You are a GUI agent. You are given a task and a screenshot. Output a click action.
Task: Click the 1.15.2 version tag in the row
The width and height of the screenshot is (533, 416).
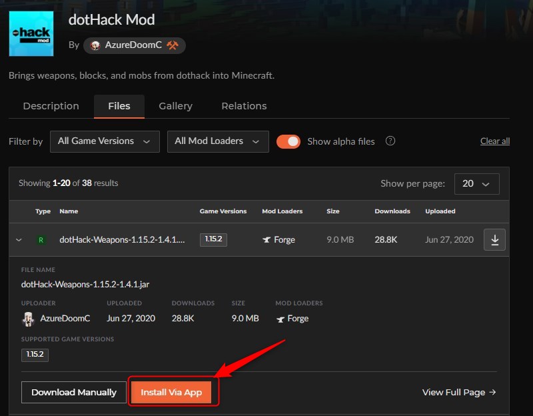[x=213, y=239]
